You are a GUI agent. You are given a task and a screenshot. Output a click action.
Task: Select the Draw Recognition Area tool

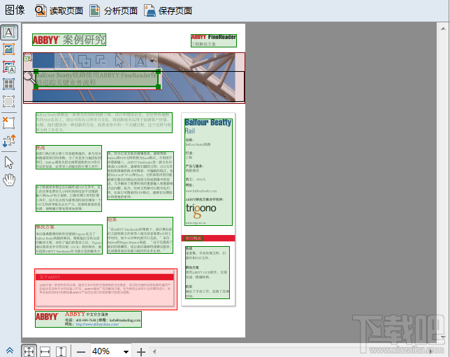tap(9, 101)
